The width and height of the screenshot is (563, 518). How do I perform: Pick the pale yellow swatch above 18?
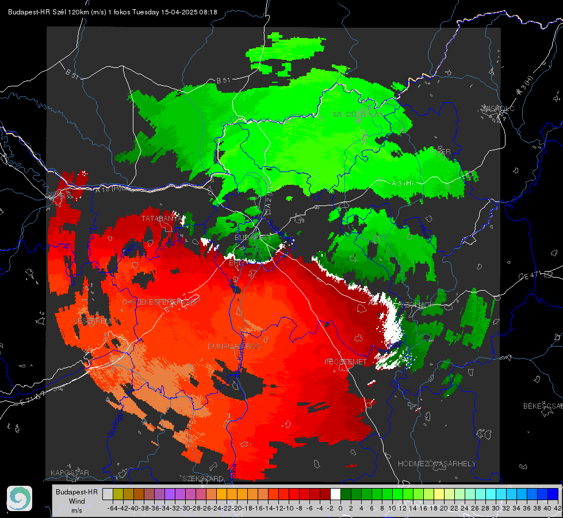[x=439, y=494]
